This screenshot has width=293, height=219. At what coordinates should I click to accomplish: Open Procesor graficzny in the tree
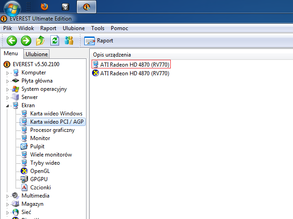pyautogui.click(x=52, y=130)
